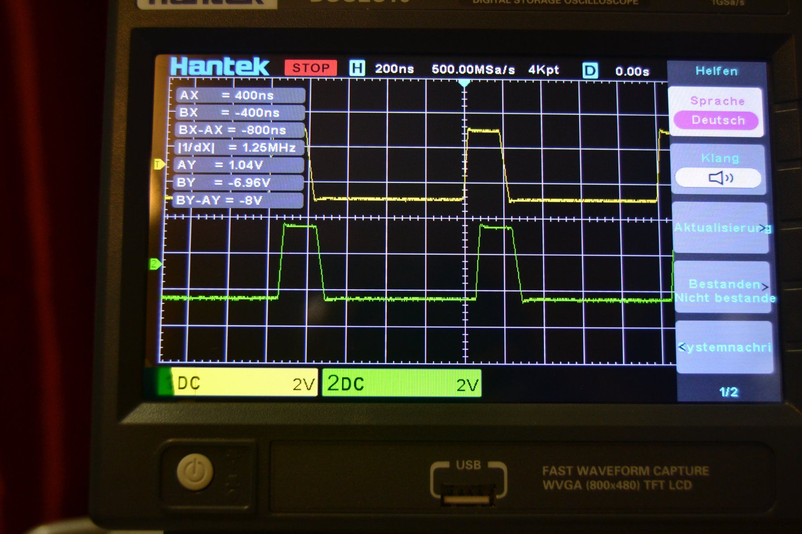This screenshot has height=534, width=802.
Task: Click the 4Kpt memory depth value
Action: [544, 70]
